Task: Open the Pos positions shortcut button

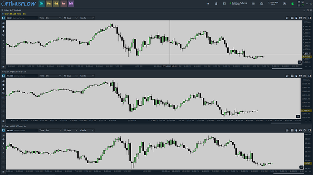Action: (49, 3)
